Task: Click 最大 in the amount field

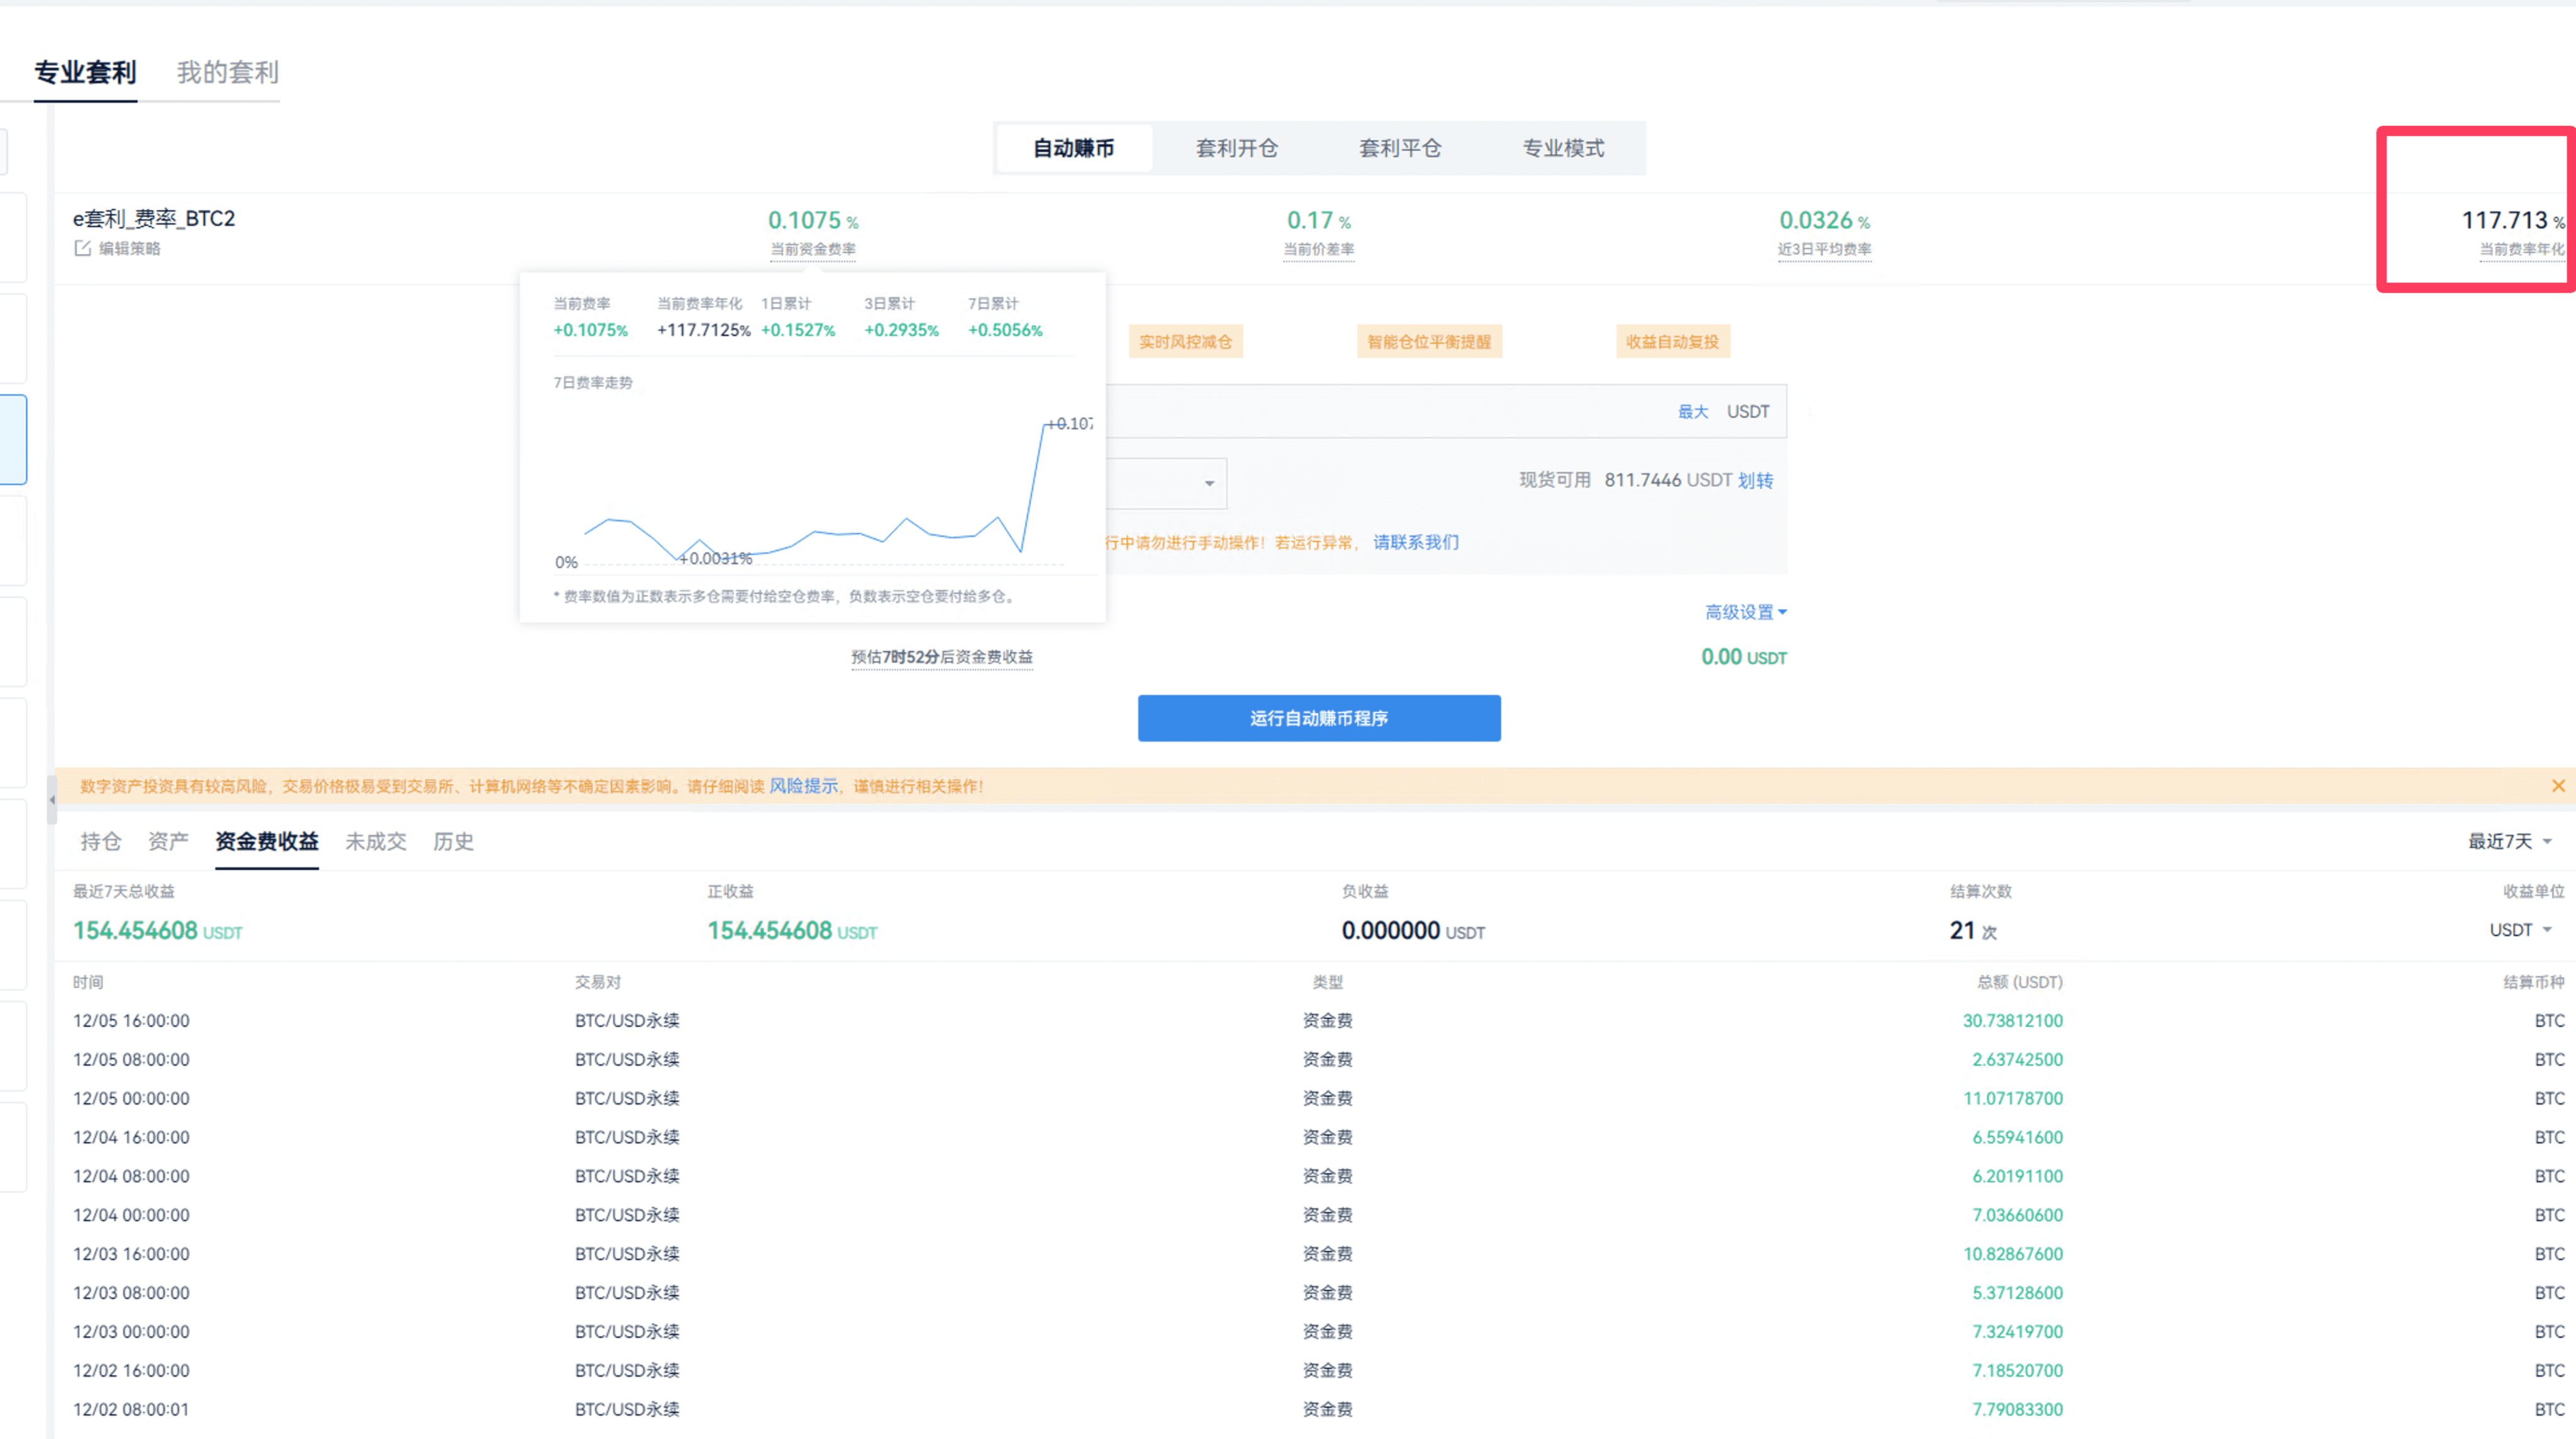Action: pos(1692,412)
